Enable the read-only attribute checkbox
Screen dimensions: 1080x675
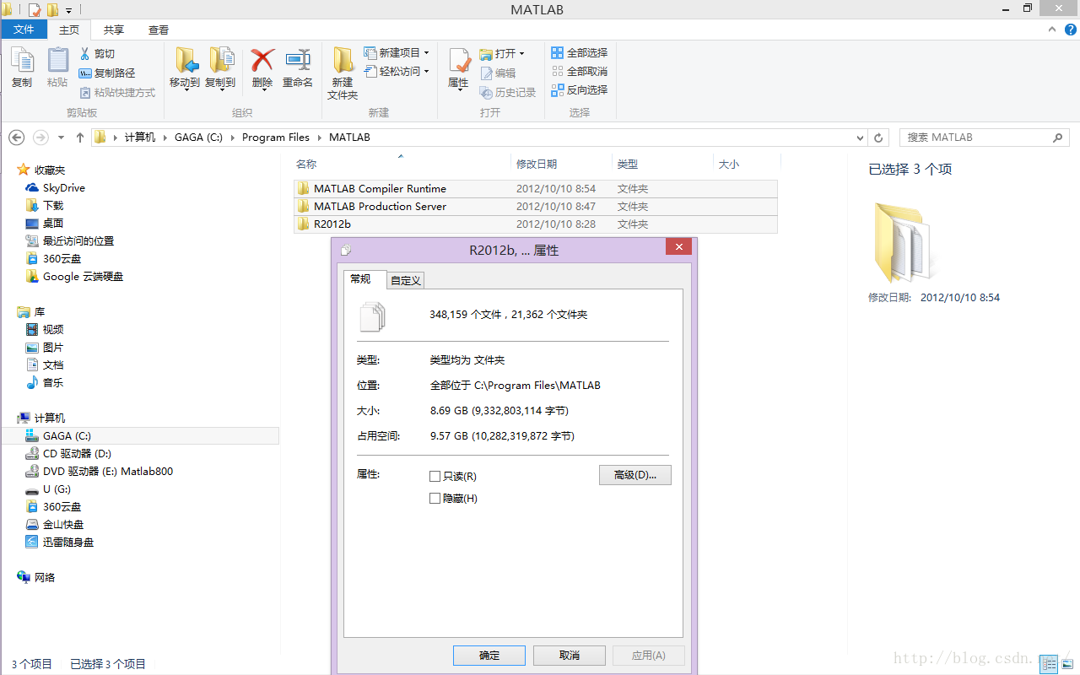click(435, 475)
